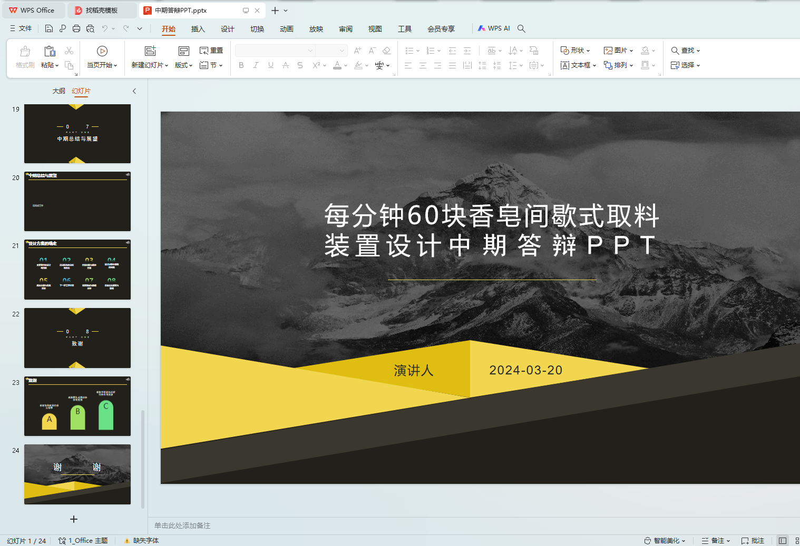Image resolution: width=800 pixels, height=546 pixels.
Task: Open Print Preview from the quick access bar
Action: (x=90, y=28)
